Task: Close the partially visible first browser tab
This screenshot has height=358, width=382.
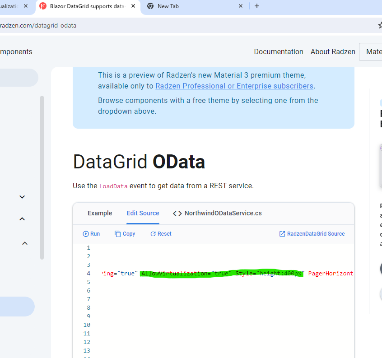Action: click(x=26, y=6)
